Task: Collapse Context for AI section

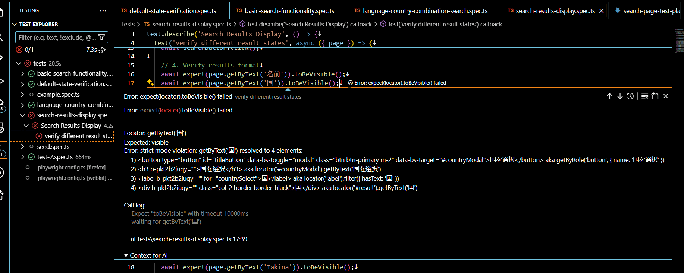Action: (x=126, y=255)
